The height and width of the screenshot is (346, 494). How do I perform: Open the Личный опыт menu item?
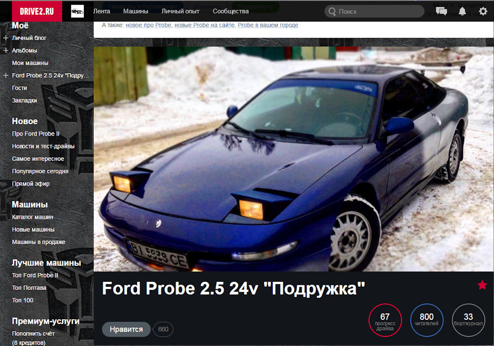pyautogui.click(x=180, y=11)
